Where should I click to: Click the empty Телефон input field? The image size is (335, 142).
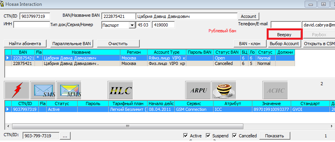(x=286, y=25)
